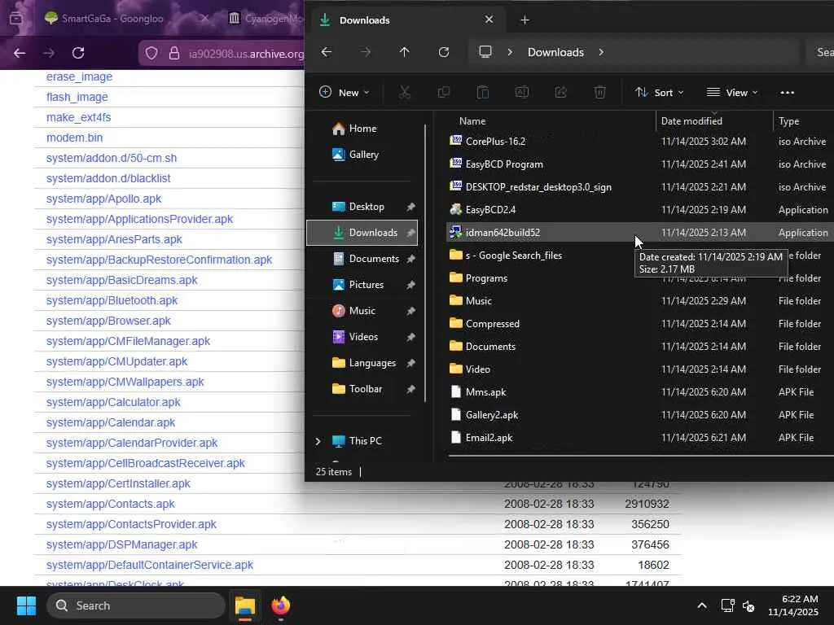Open the Sort dropdown menu
The image size is (834, 625).
[659, 93]
